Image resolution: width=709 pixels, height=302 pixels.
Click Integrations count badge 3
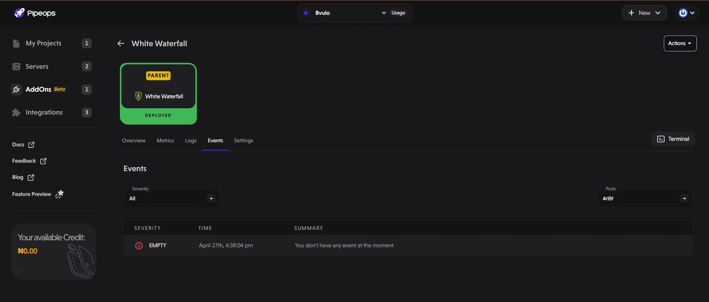tap(87, 112)
